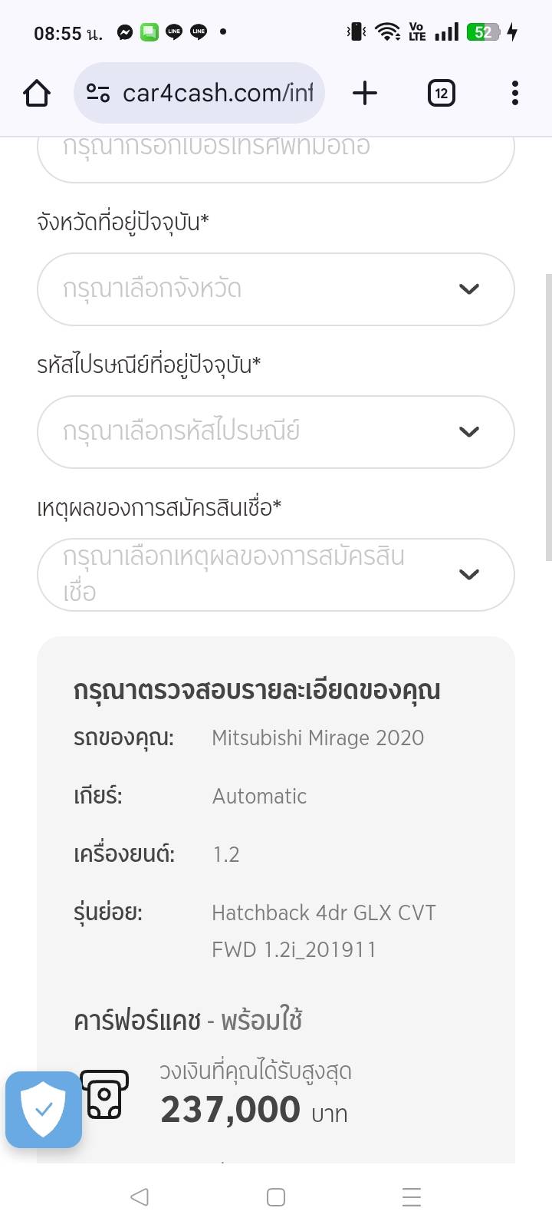Tap the blue shield security badge
This screenshot has width=552, height=1231.
tap(44, 1109)
